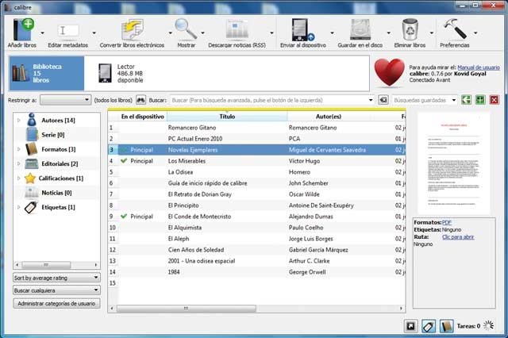The height and width of the screenshot is (338, 508).
Task: Select Los Miserables in the book list
Action: 187,161
